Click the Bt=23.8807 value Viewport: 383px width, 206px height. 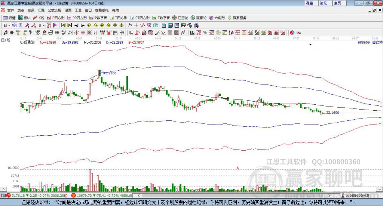136,42
